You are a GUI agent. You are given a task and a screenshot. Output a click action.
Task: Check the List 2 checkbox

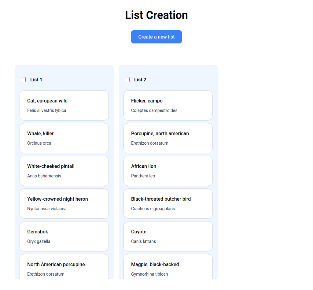coord(127,80)
